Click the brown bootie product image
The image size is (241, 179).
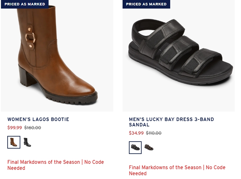click(57, 56)
